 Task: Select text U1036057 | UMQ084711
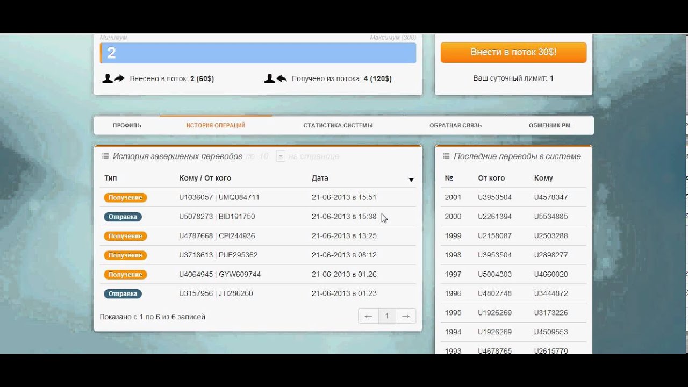[x=219, y=197]
